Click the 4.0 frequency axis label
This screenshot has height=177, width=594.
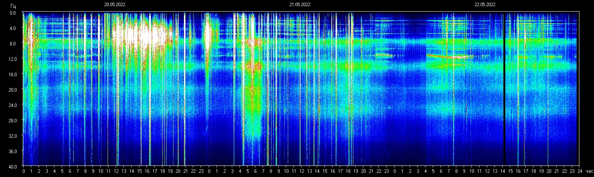click(13, 28)
